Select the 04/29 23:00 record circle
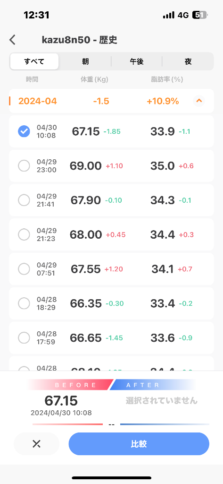 [x=24, y=166]
